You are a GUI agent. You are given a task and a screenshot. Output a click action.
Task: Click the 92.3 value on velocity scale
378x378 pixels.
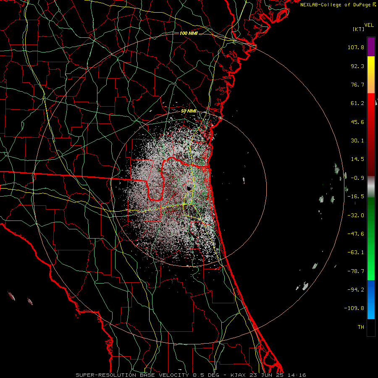(x=357, y=66)
